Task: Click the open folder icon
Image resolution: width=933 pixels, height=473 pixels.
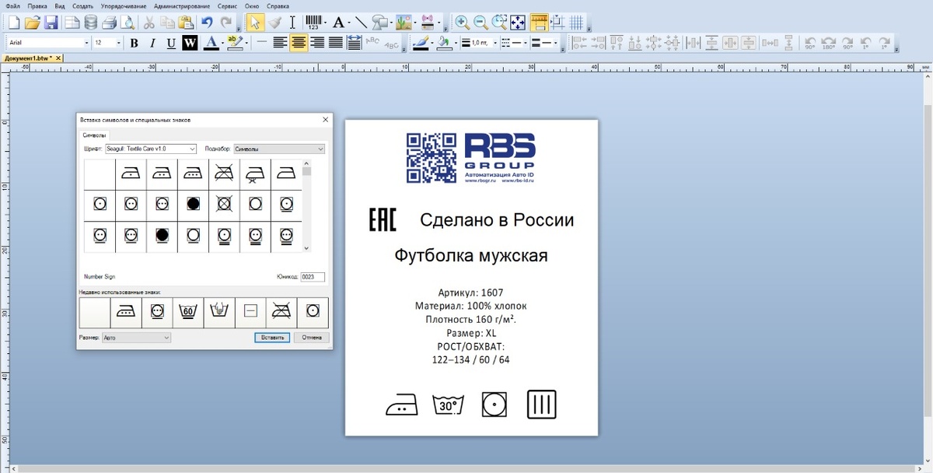Action: click(32, 23)
